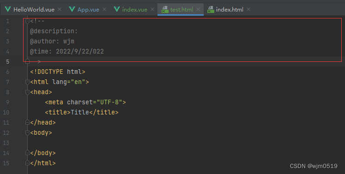
Task: Click the Vue icon on HelloWorld.vue tab
Action: [x=8, y=9]
